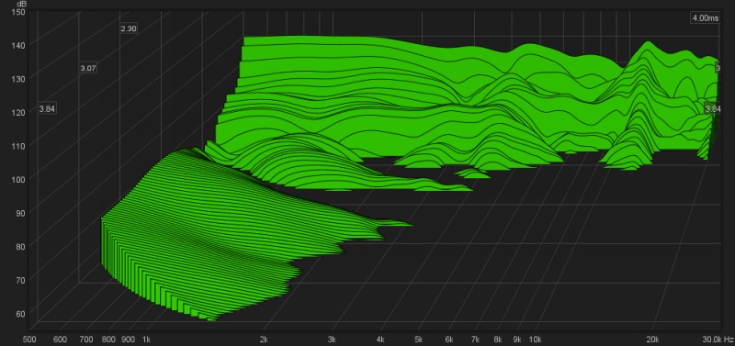Click the 30.0k Hz axis label

point(718,339)
